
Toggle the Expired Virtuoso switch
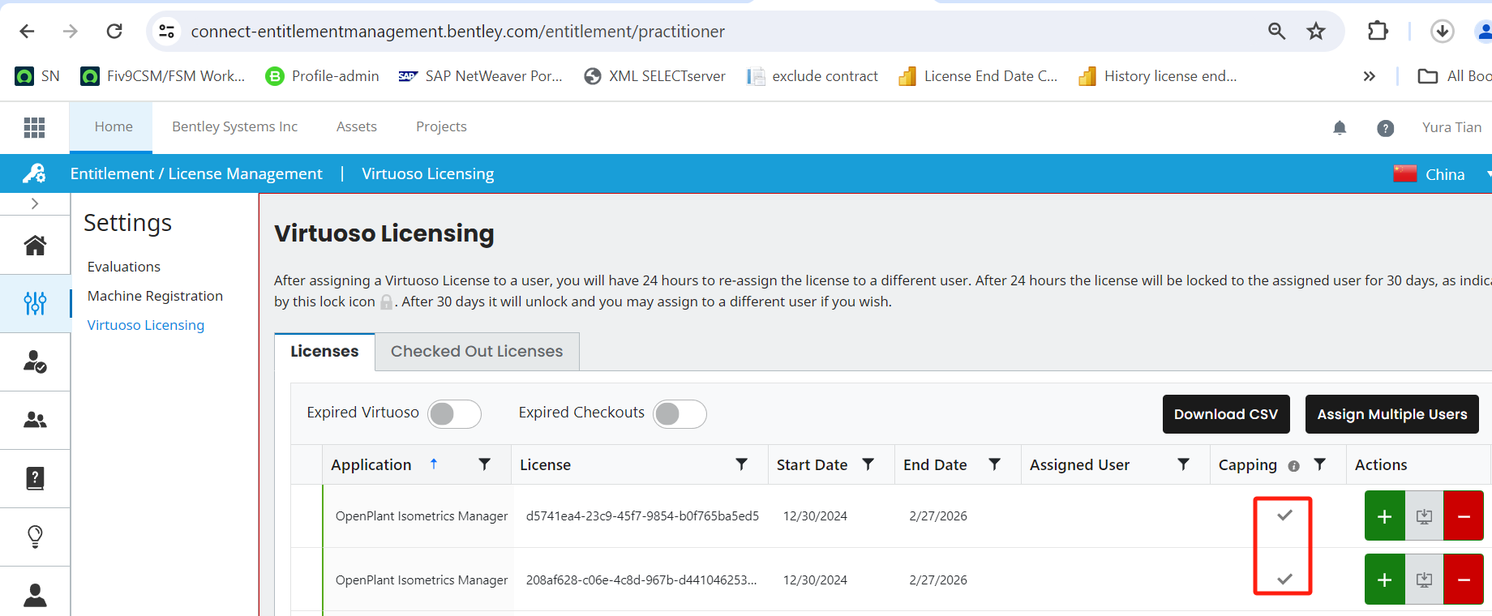coord(454,413)
